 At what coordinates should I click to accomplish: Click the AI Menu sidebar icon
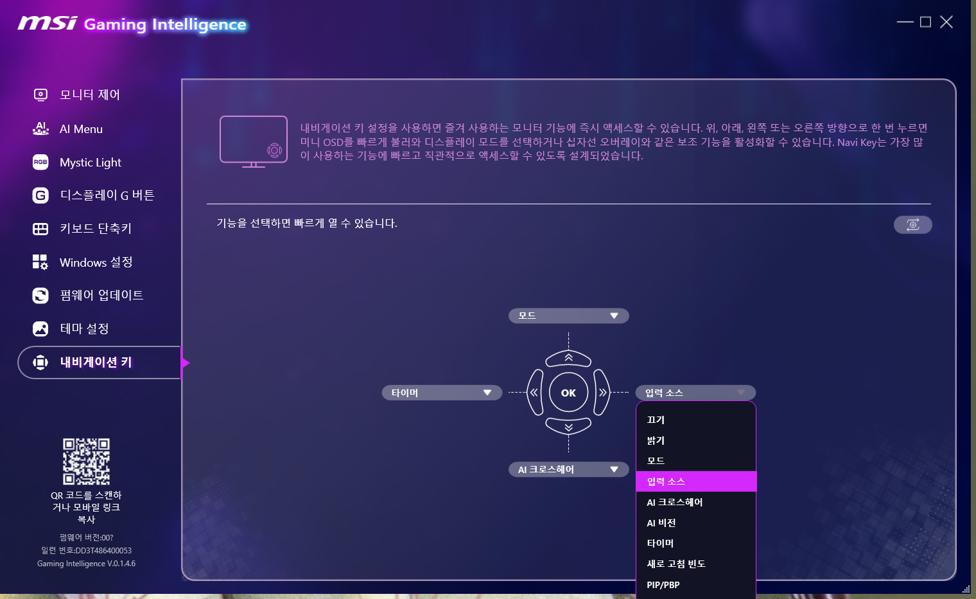(x=40, y=129)
